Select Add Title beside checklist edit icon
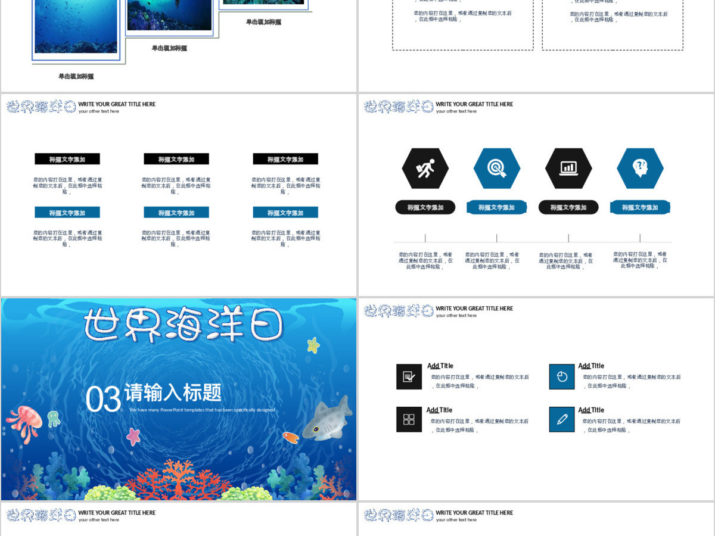 click(x=440, y=366)
